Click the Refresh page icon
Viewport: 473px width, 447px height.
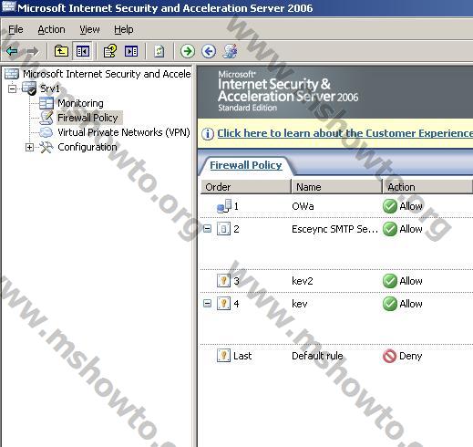point(159,51)
